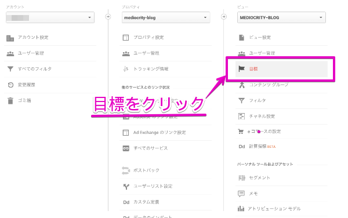Click the building icon for アカウント設定
This screenshot has width=348, height=218.
10,38
